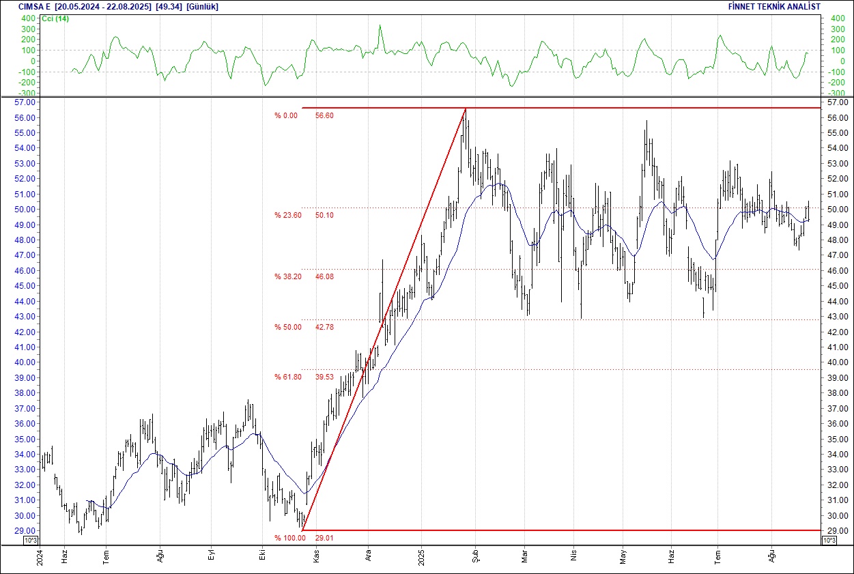Click the 29.01 Fibonacci low value

tap(324, 538)
